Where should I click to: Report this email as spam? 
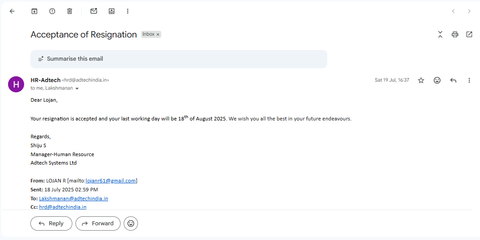pyautogui.click(x=52, y=11)
